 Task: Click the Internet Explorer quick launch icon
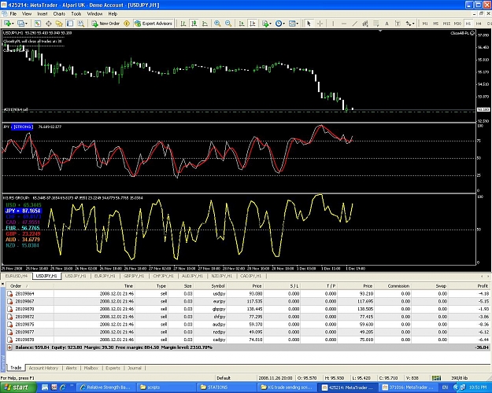pyautogui.click(x=63, y=387)
